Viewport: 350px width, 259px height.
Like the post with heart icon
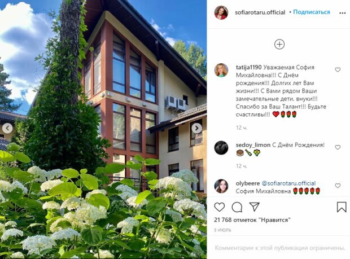220,207
